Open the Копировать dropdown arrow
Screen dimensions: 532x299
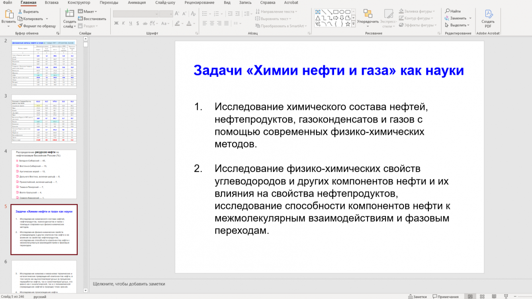(x=47, y=19)
